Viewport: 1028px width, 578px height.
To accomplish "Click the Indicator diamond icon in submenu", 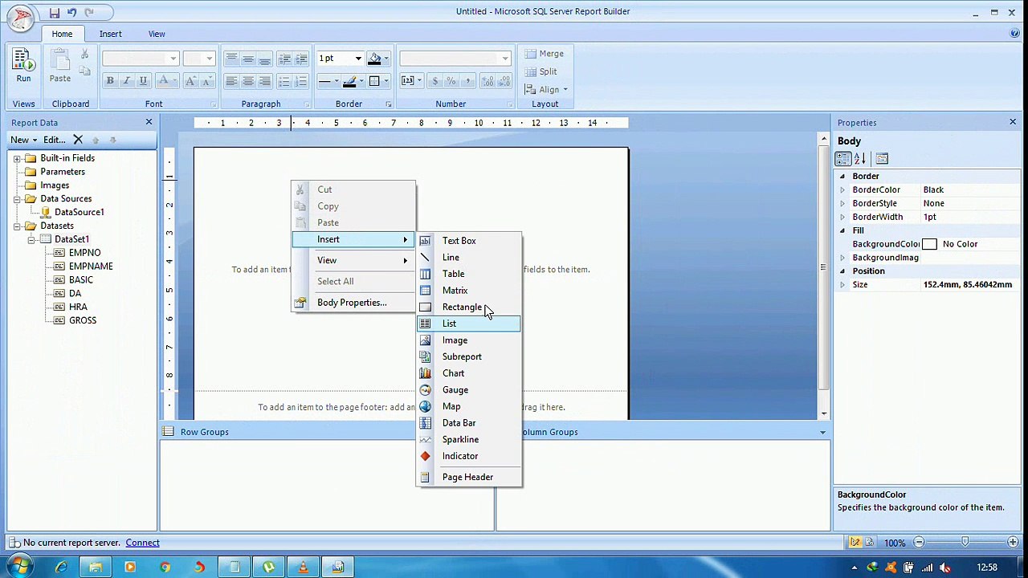I will click(x=425, y=456).
